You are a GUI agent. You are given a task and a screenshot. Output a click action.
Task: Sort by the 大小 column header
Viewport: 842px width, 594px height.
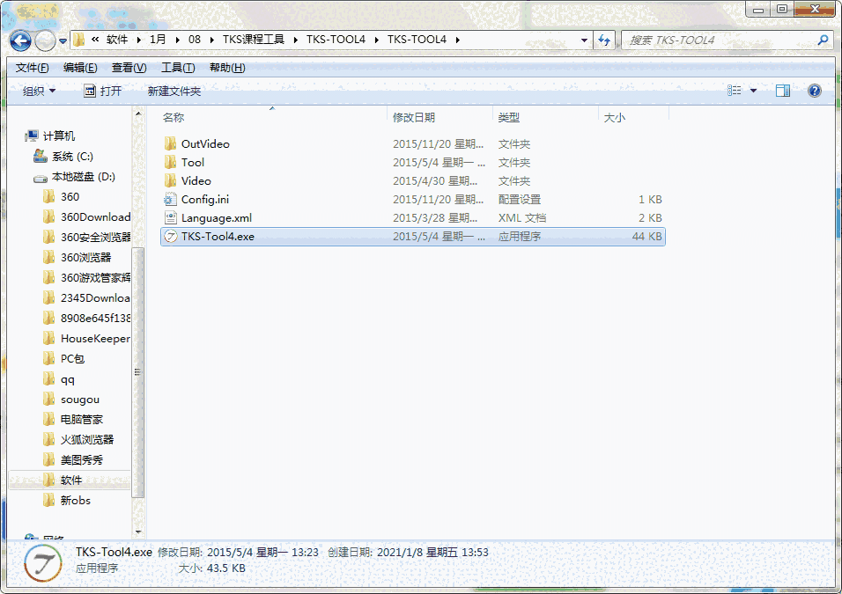pyautogui.click(x=614, y=118)
